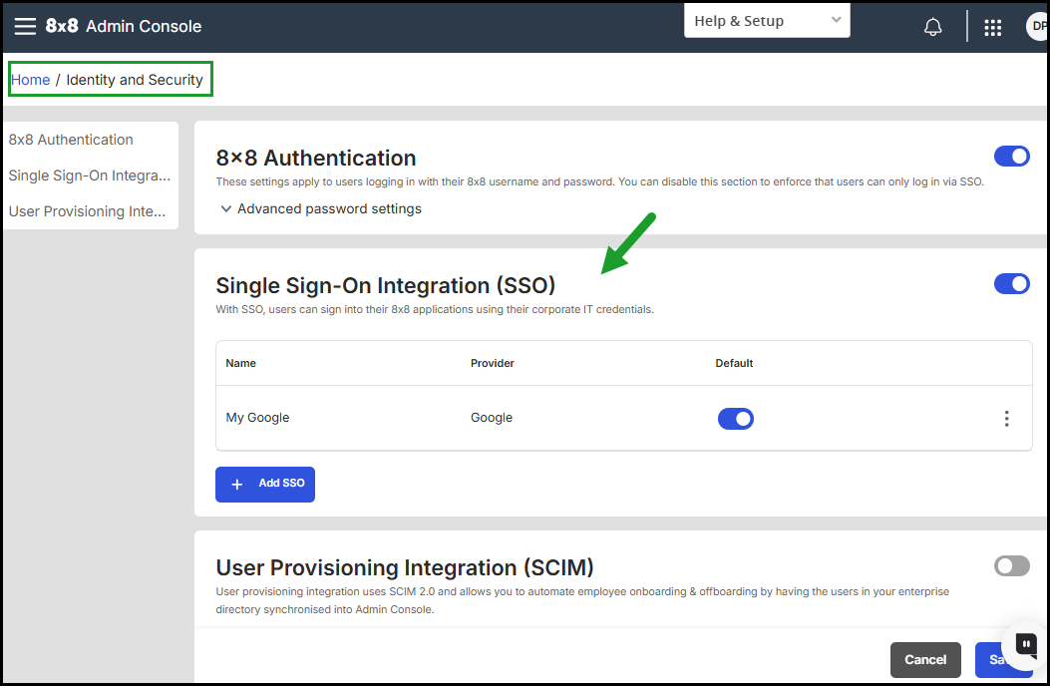Screen dimensions: 1050x686
Task: Open the application switcher grid icon
Action: tap(992, 28)
